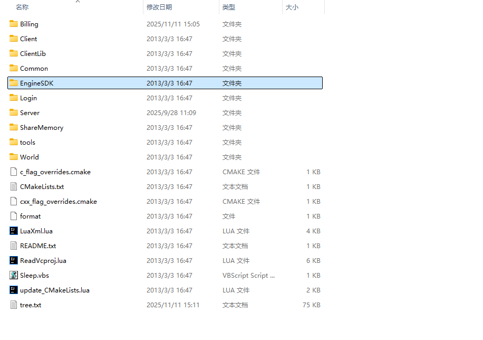
Task: Click the ReadVcproj.lua file icon
Action: pos(14,260)
